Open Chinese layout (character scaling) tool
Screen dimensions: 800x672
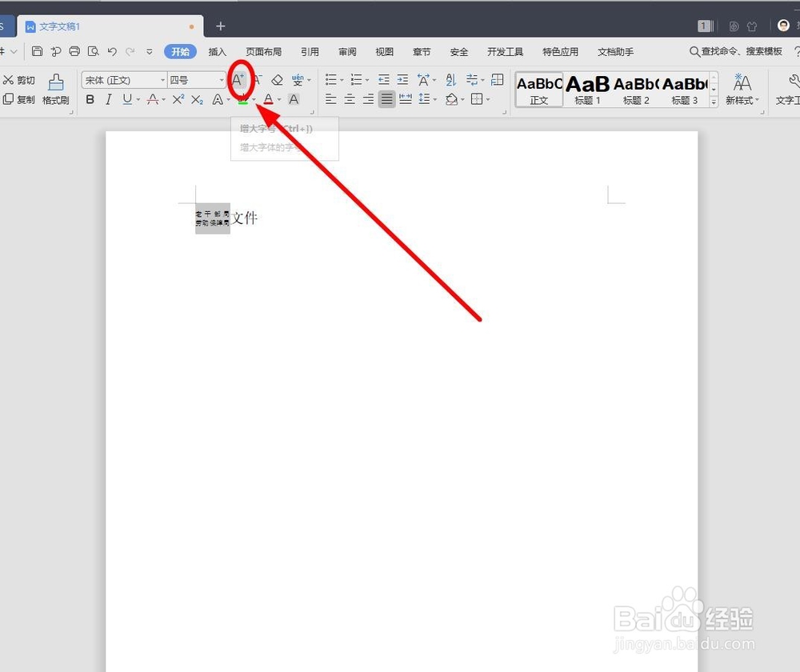(423, 79)
